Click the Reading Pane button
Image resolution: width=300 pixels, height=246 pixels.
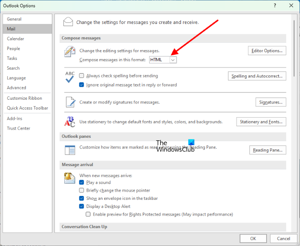coord(268,150)
